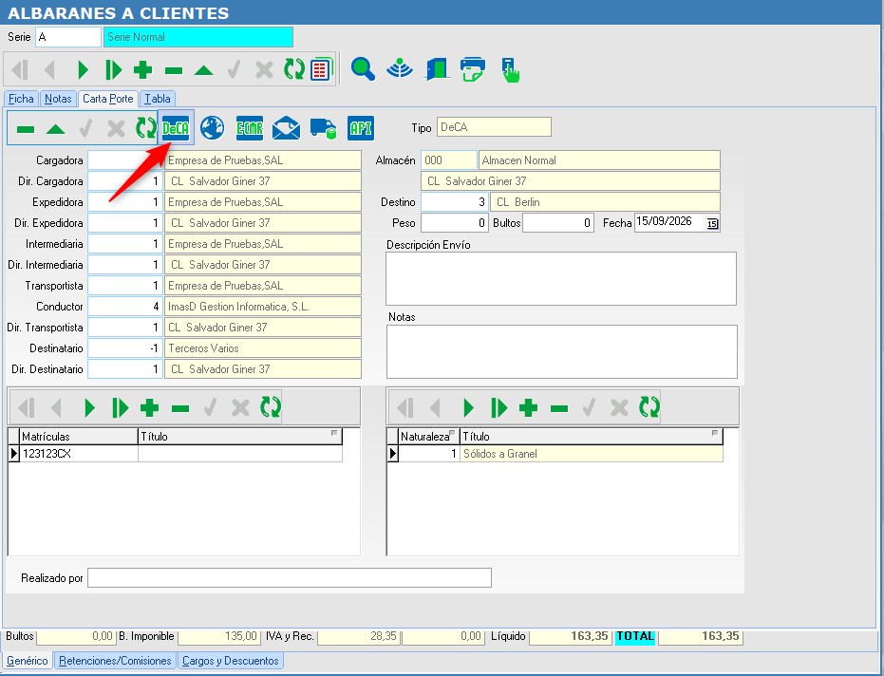Viewport: 884px width, 676px height.
Task: Delete the albarán using the top toolbar minus
Action: [174, 70]
